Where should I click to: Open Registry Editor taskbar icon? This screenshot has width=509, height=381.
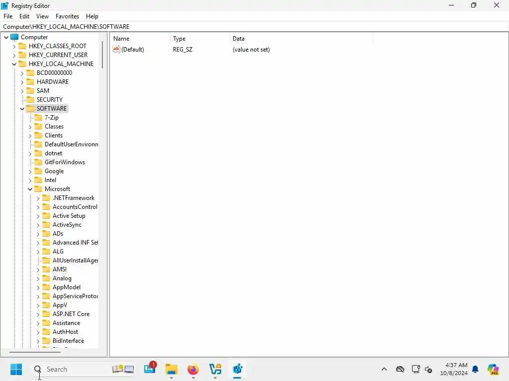point(237,369)
